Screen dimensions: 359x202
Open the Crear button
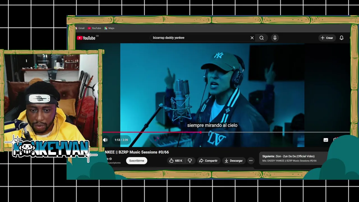pos(327,38)
